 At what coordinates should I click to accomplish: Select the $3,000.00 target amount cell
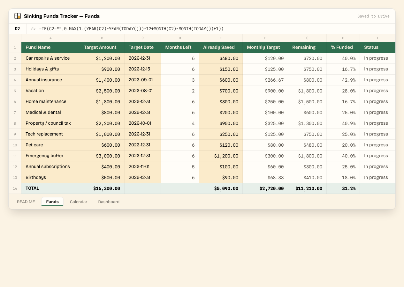click(102, 156)
